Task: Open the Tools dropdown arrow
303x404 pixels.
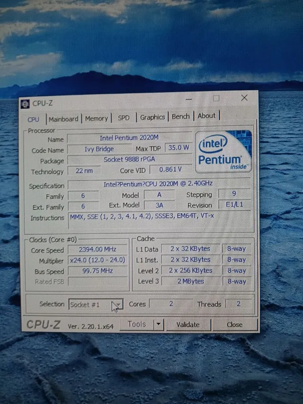Action: pos(159,324)
